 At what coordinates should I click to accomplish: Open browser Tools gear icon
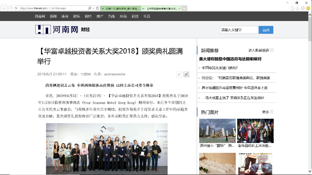[x=303, y=8]
